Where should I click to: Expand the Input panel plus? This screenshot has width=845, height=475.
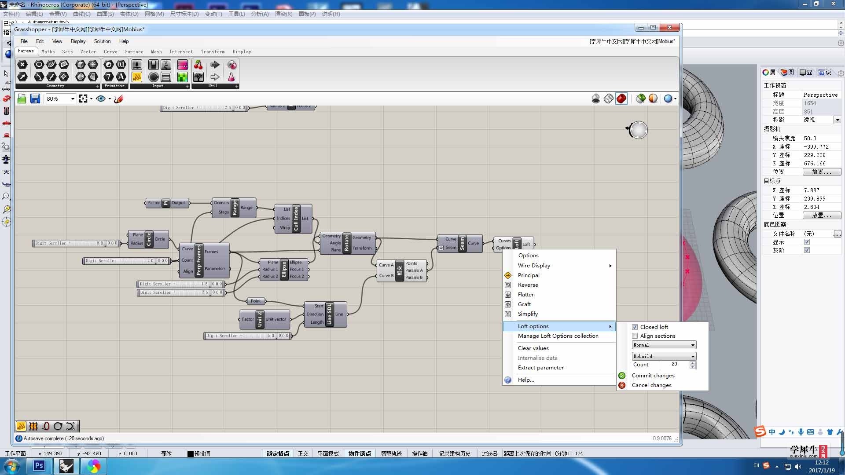187,86
